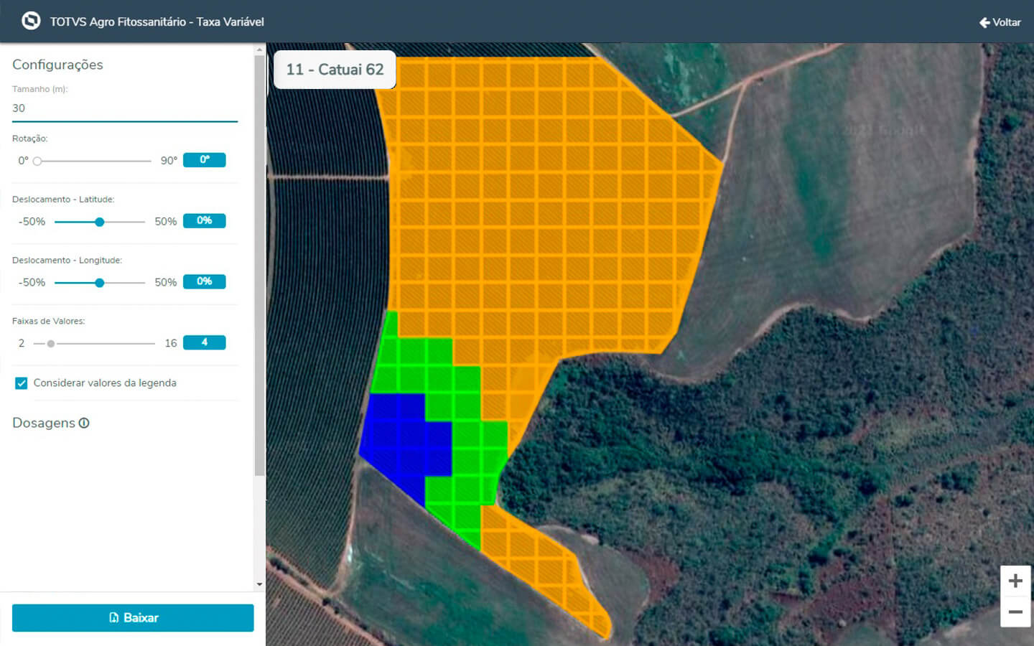1034x646 pixels.
Task: Click the Latitude 0% value badge
Action: 204,220
